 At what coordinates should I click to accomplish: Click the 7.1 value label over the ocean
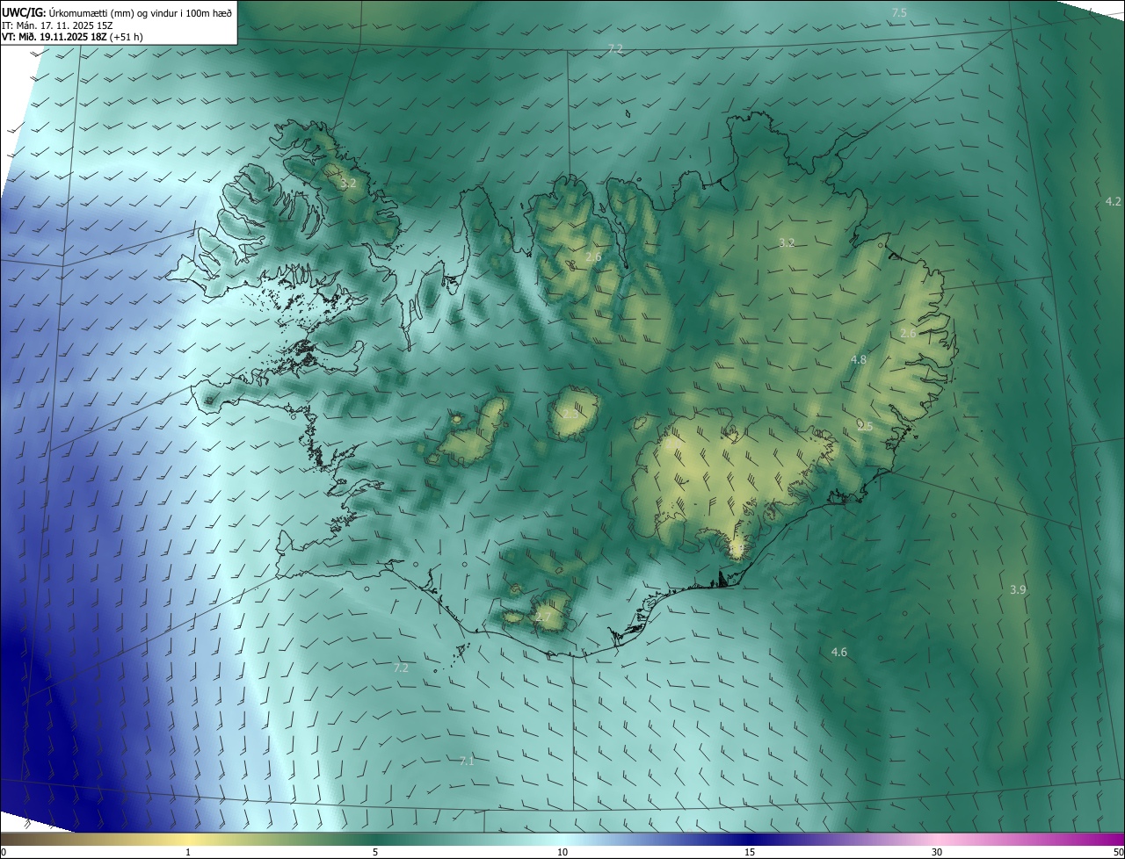(467, 761)
